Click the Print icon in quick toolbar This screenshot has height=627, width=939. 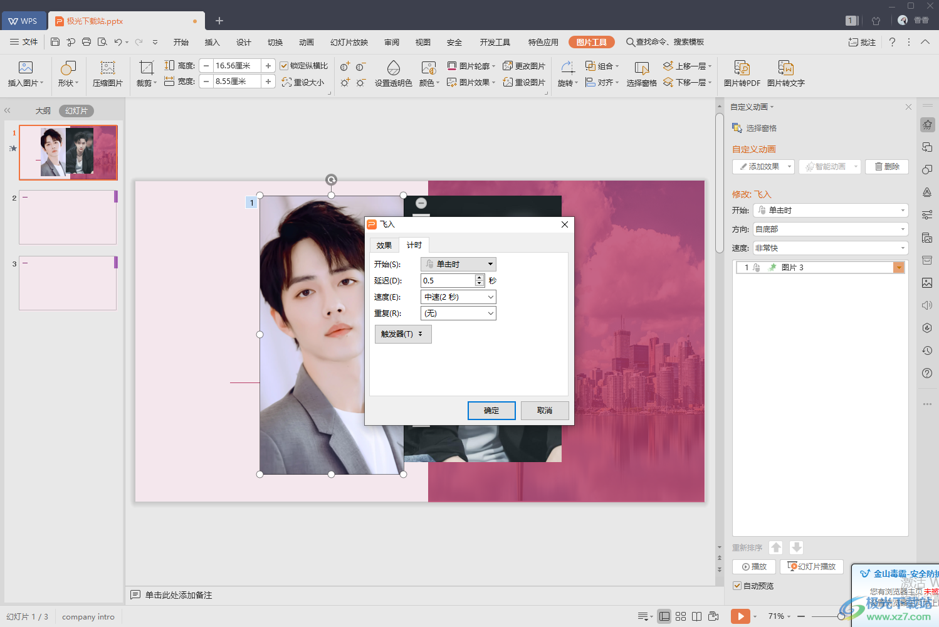point(87,42)
